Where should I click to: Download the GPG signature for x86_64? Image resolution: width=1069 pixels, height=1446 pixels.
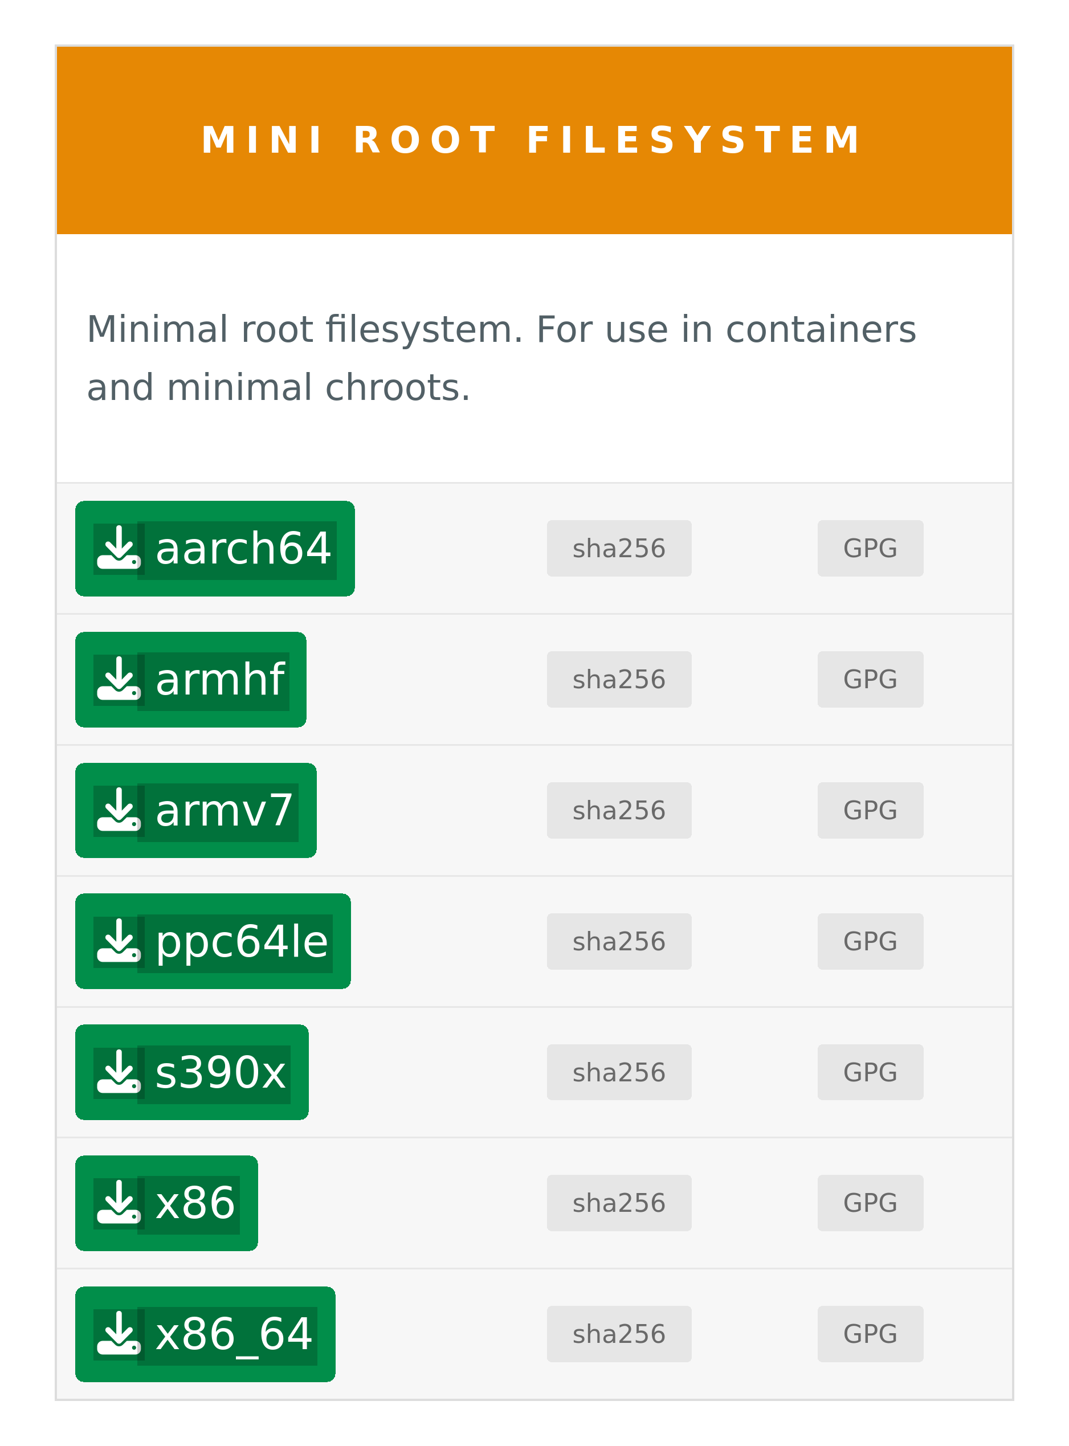tap(870, 1334)
